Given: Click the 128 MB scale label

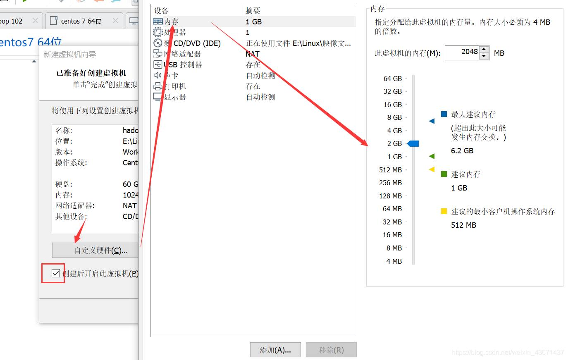Looking at the screenshot, I should tap(391, 196).
